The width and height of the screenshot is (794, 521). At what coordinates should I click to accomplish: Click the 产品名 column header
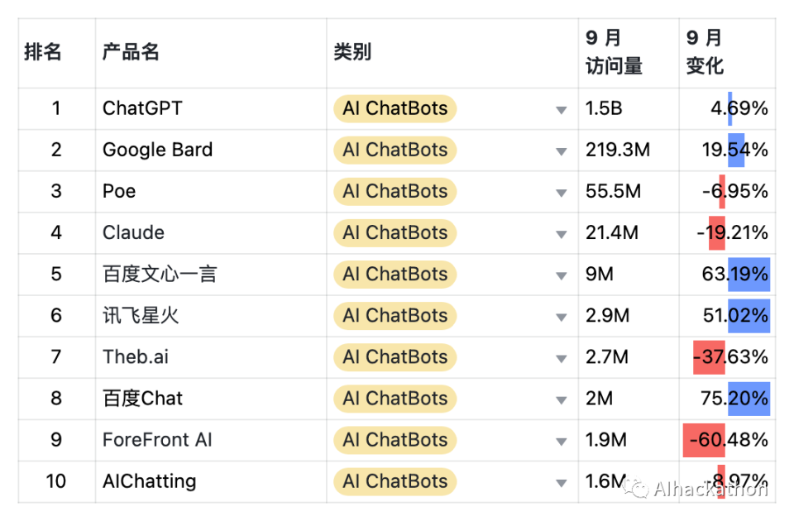pyautogui.click(x=131, y=52)
